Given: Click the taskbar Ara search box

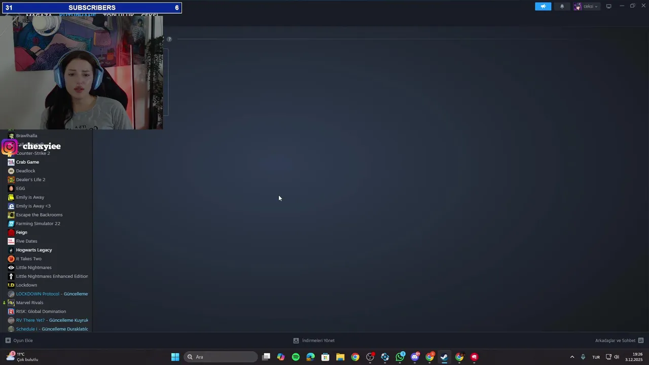Looking at the screenshot, I should coord(221,357).
